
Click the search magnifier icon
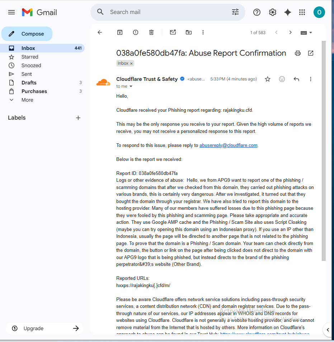pyautogui.click(x=100, y=12)
